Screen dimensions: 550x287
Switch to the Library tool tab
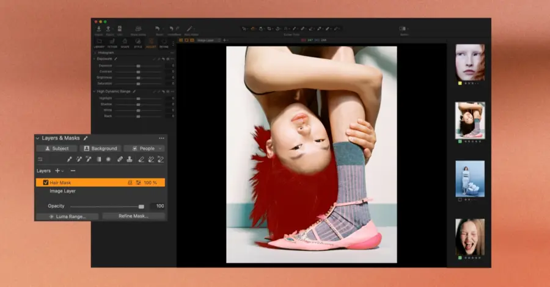99,43
